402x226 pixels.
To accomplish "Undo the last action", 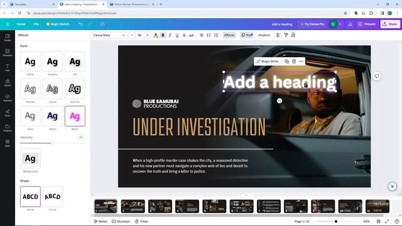I will 80,24.
